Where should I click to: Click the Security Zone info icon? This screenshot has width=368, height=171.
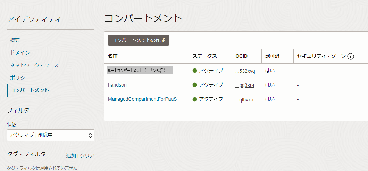tap(350, 56)
